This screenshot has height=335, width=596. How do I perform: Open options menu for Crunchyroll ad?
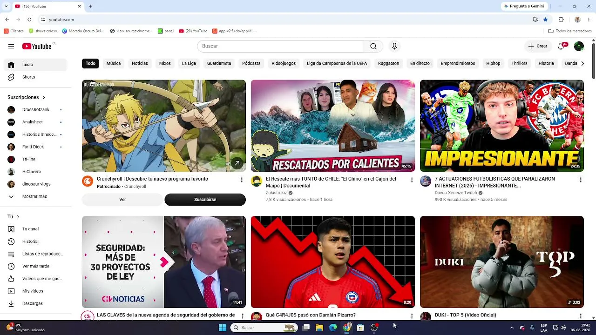point(241,180)
